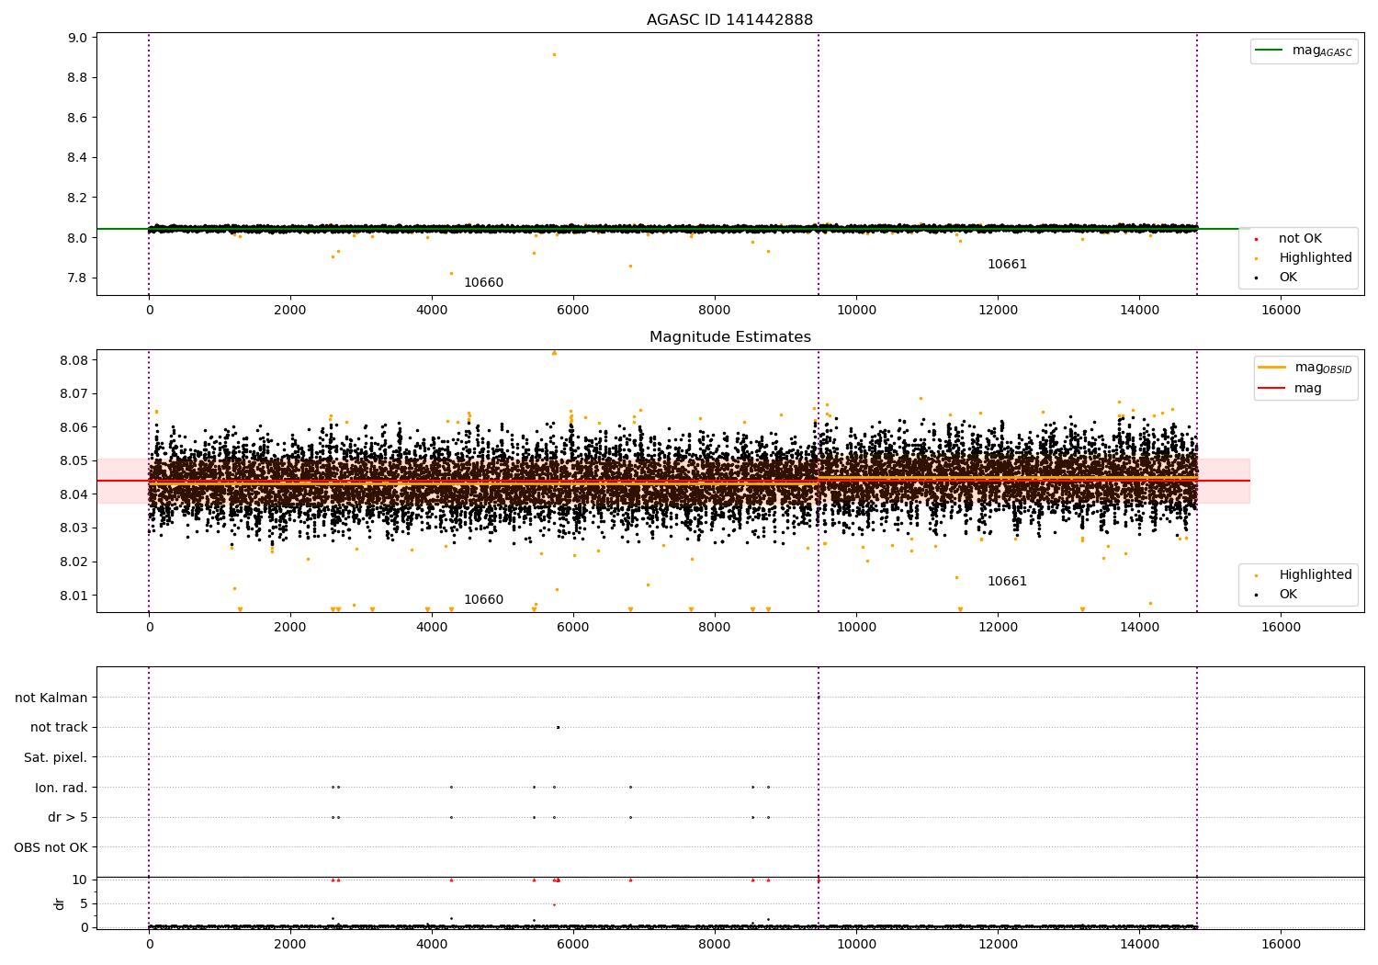Click the orange outlier point near 8.9 in top plot

tap(554, 54)
